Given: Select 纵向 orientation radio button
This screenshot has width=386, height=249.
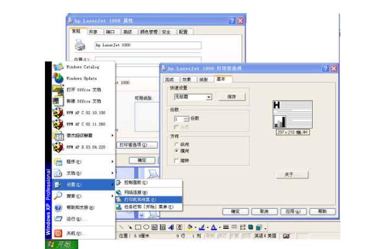Looking at the screenshot, I should pyautogui.click(x=176, y=145).
